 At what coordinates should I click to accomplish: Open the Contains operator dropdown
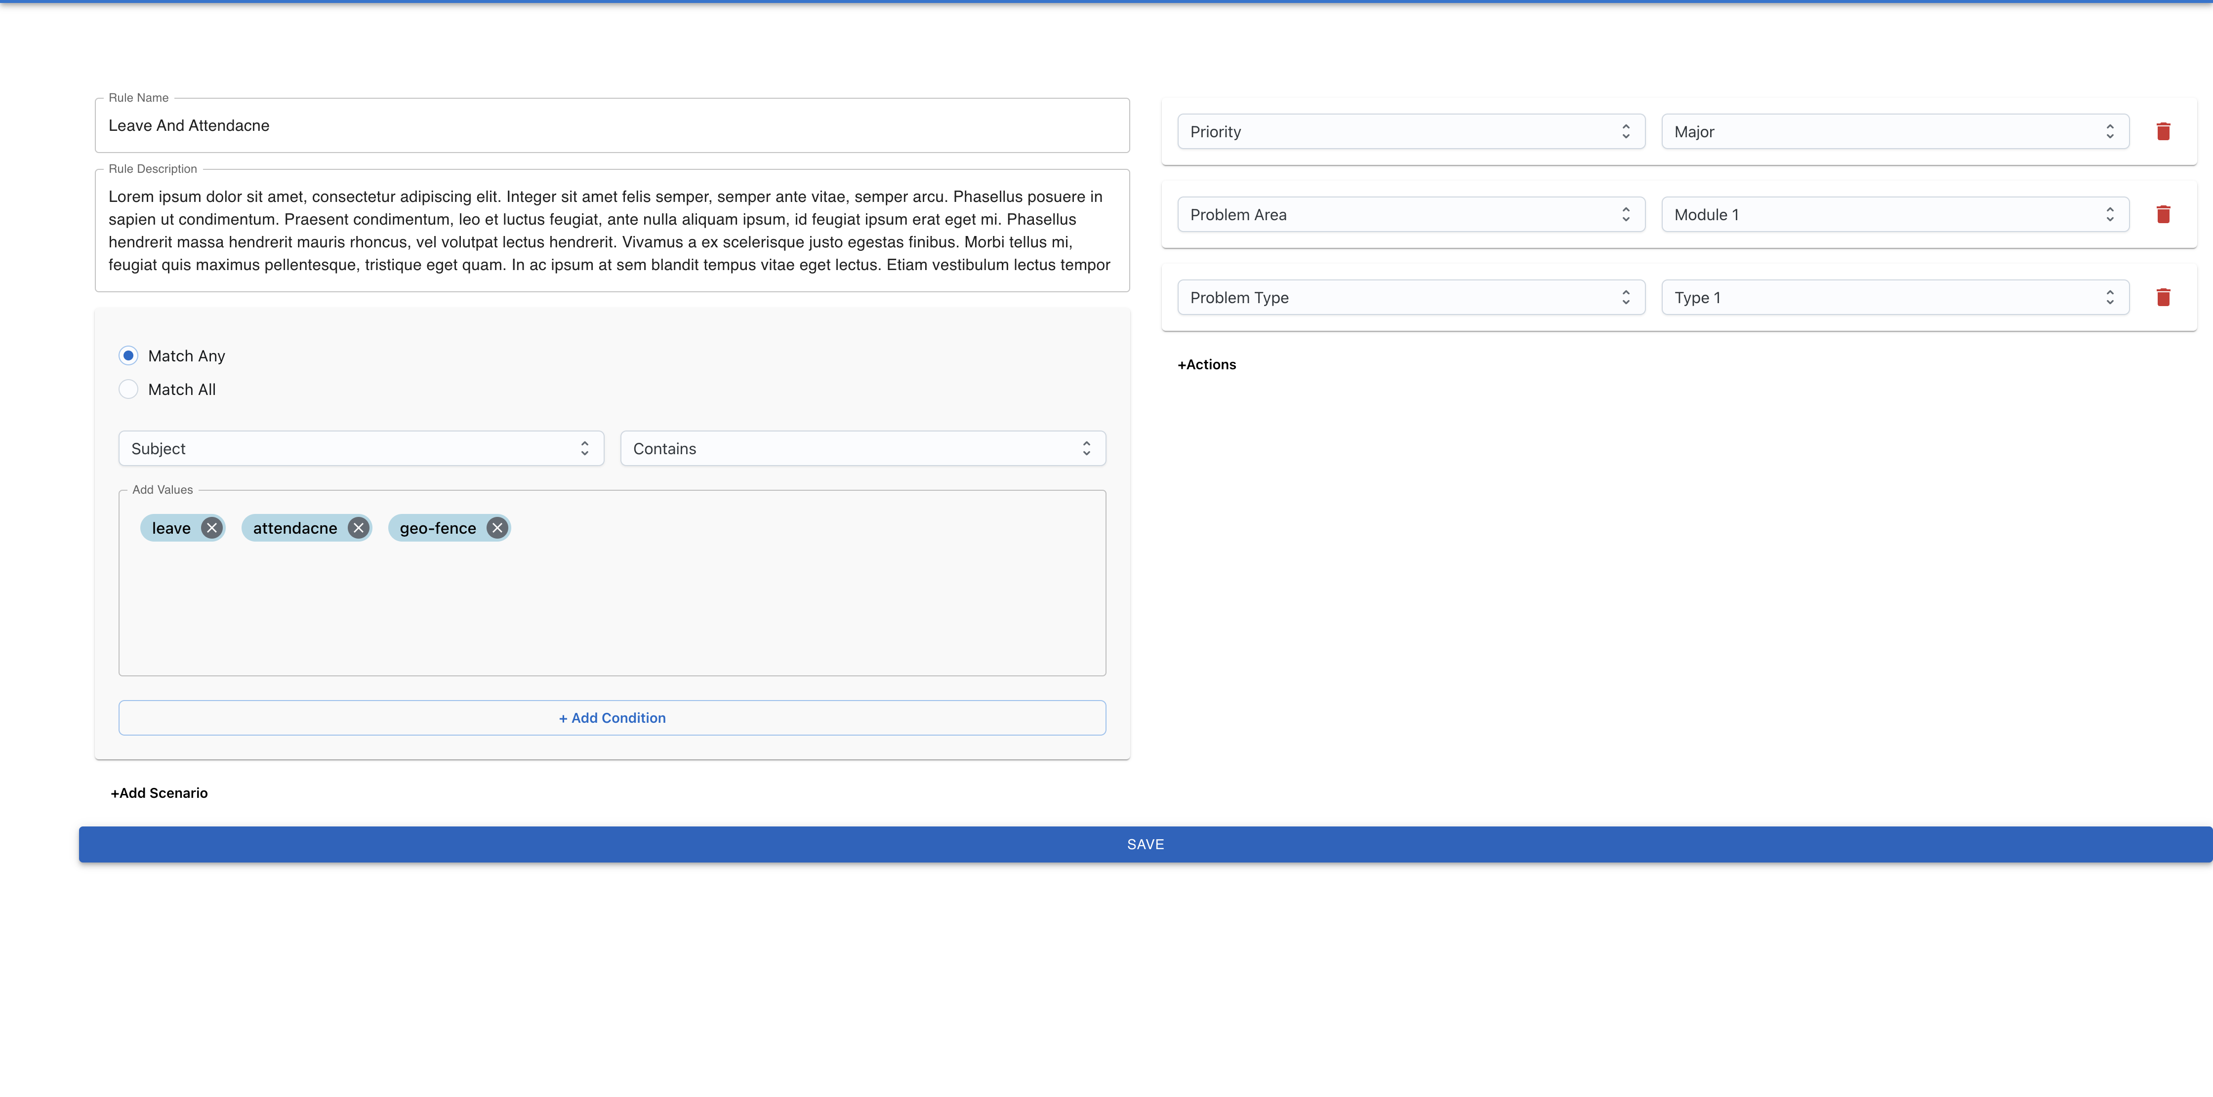pyautogui.click(x=862, y=448)
